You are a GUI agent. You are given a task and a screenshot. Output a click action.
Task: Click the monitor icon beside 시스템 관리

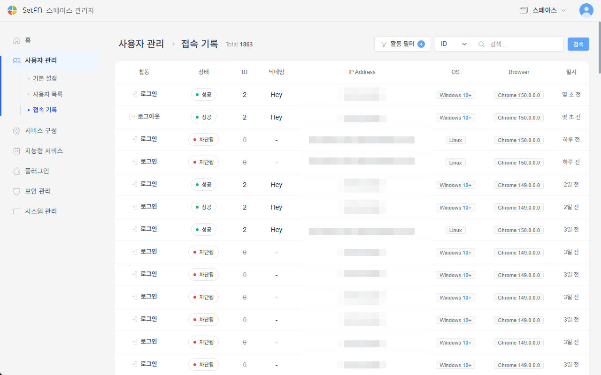click(17, 211)
